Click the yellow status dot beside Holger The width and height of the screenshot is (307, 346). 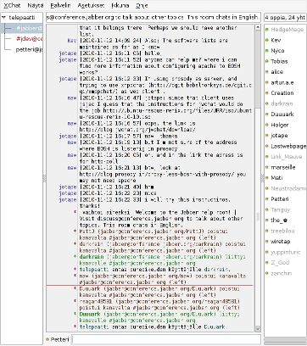[267, 125]
